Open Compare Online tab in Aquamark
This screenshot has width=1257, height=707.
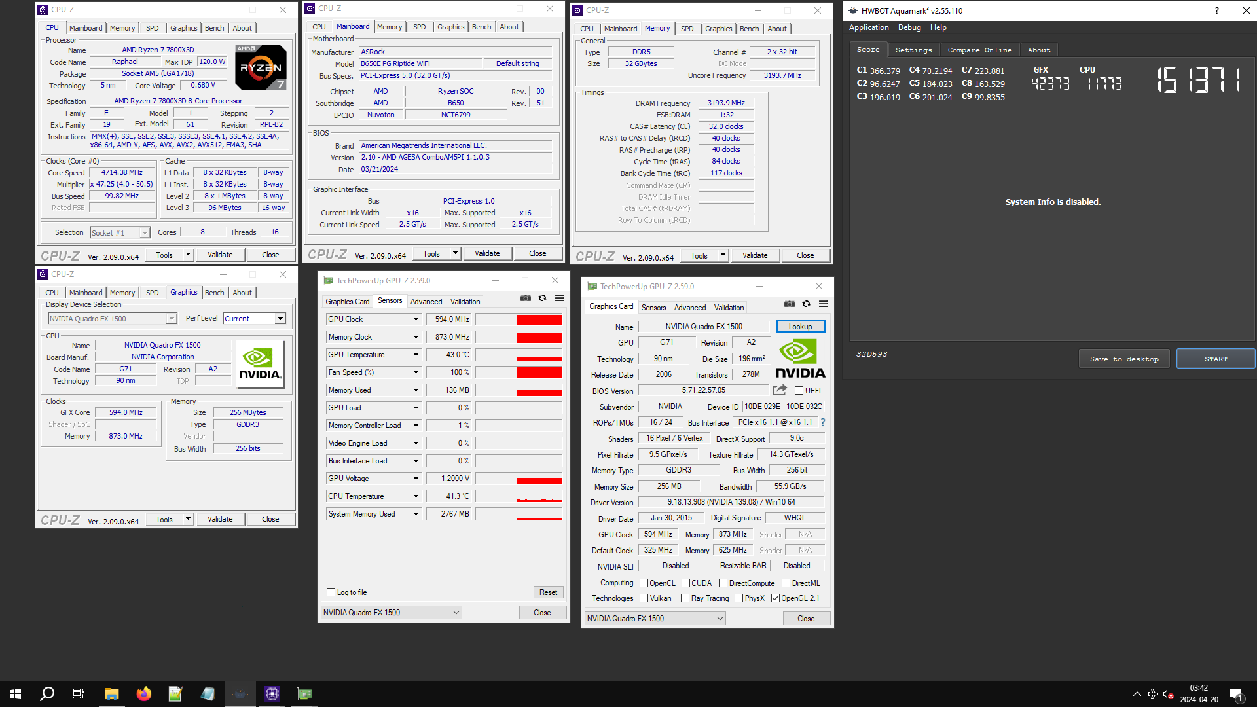point(979,50)
